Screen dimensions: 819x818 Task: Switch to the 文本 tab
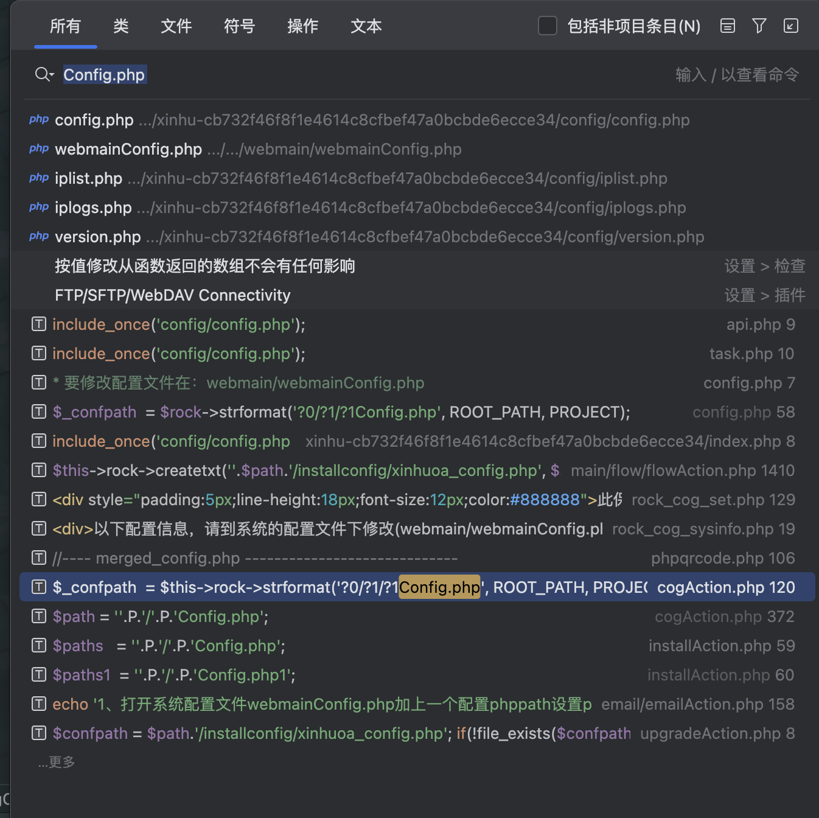(366, 26)
